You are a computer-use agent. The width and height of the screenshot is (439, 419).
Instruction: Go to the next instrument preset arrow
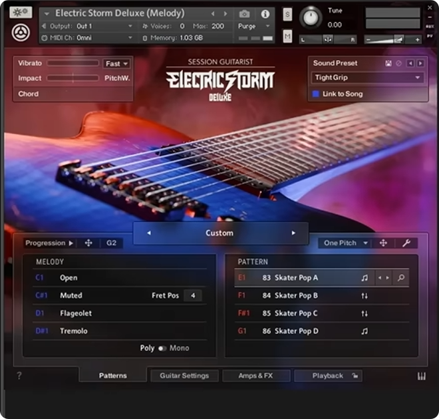tap(225, 13)
